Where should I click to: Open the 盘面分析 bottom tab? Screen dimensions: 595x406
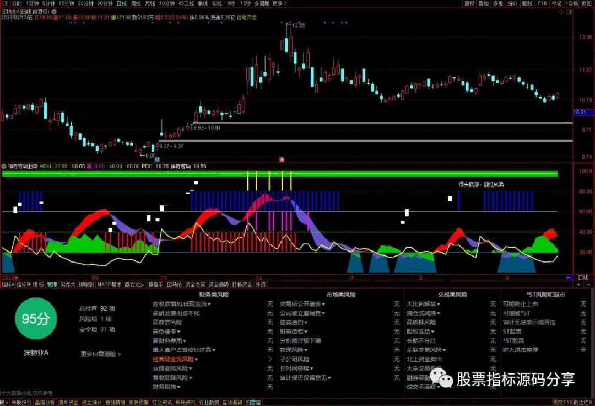click(x=45, y=402)
